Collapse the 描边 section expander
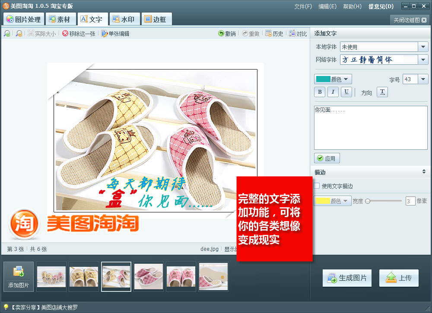Image resolution: width=432 pixels, height=313 pixels. (x=424, y=172)
